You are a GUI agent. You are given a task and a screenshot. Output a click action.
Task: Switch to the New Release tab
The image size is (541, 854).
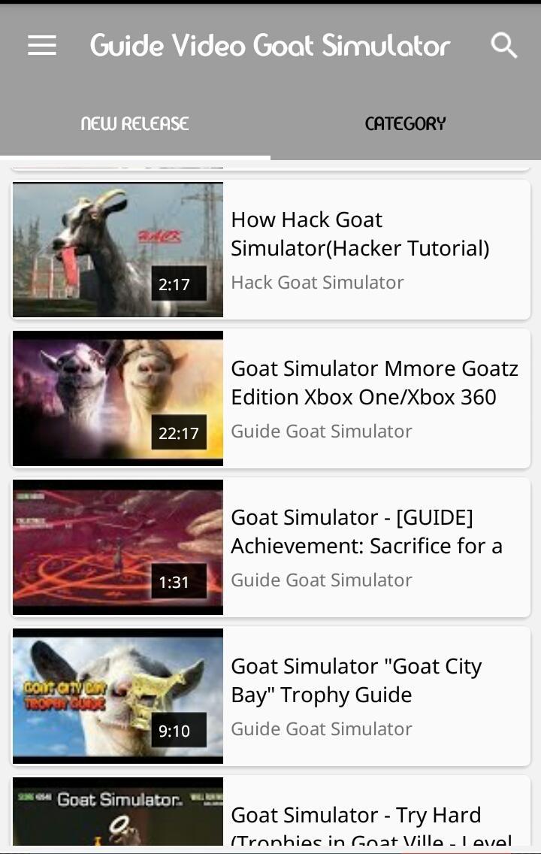point(135,123)
